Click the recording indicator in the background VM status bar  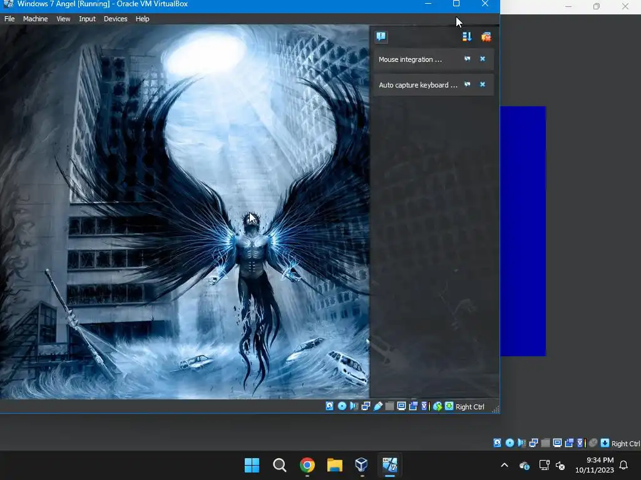[569, 443]
